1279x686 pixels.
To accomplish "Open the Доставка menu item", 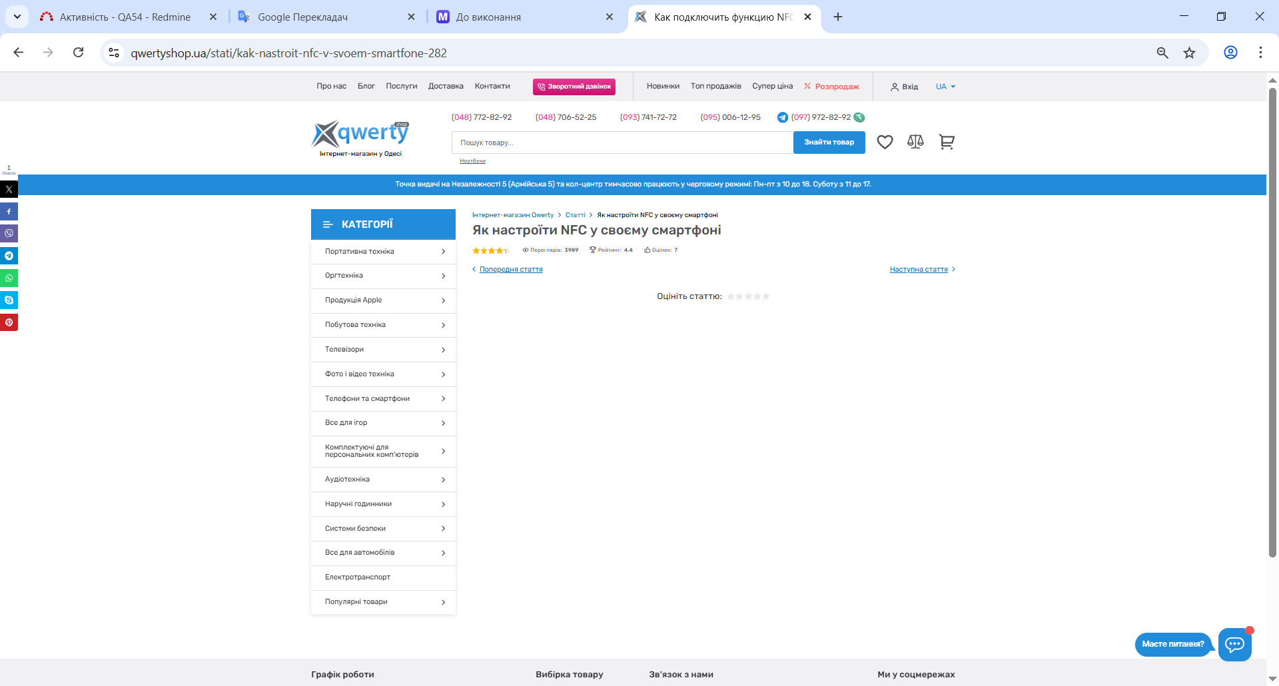I will tap(446, 87).
